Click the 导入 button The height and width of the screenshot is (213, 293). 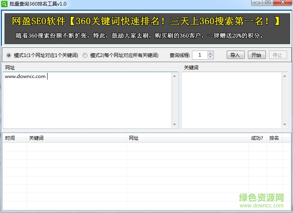236,55
